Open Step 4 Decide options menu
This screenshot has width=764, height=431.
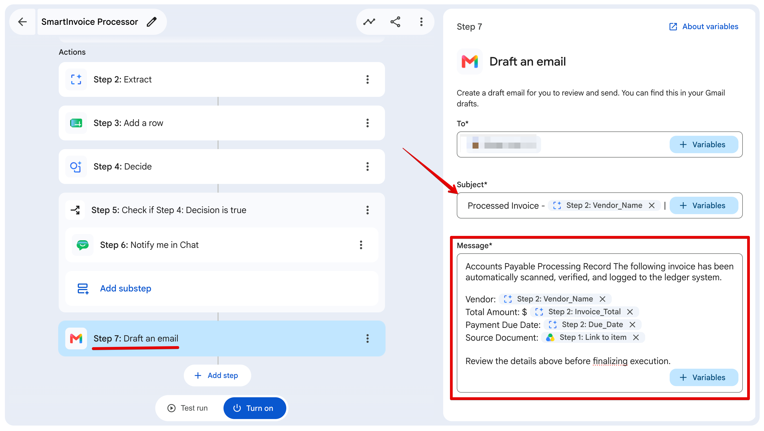click(x=368, y=167)
